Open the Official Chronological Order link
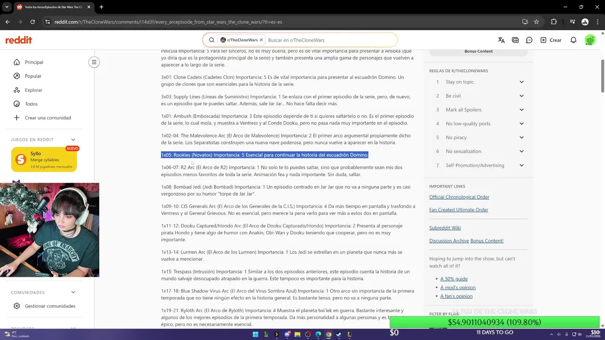The width and height of the screenshot is (605, 340). (459, 197)
